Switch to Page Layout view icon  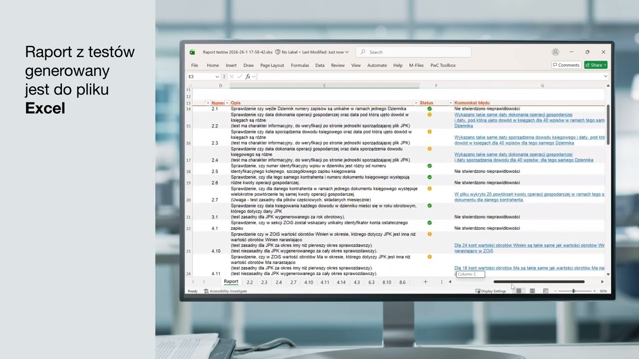pyautogui.click(x=532, y=291)
